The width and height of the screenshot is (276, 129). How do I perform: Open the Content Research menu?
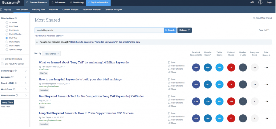(37, 3)
